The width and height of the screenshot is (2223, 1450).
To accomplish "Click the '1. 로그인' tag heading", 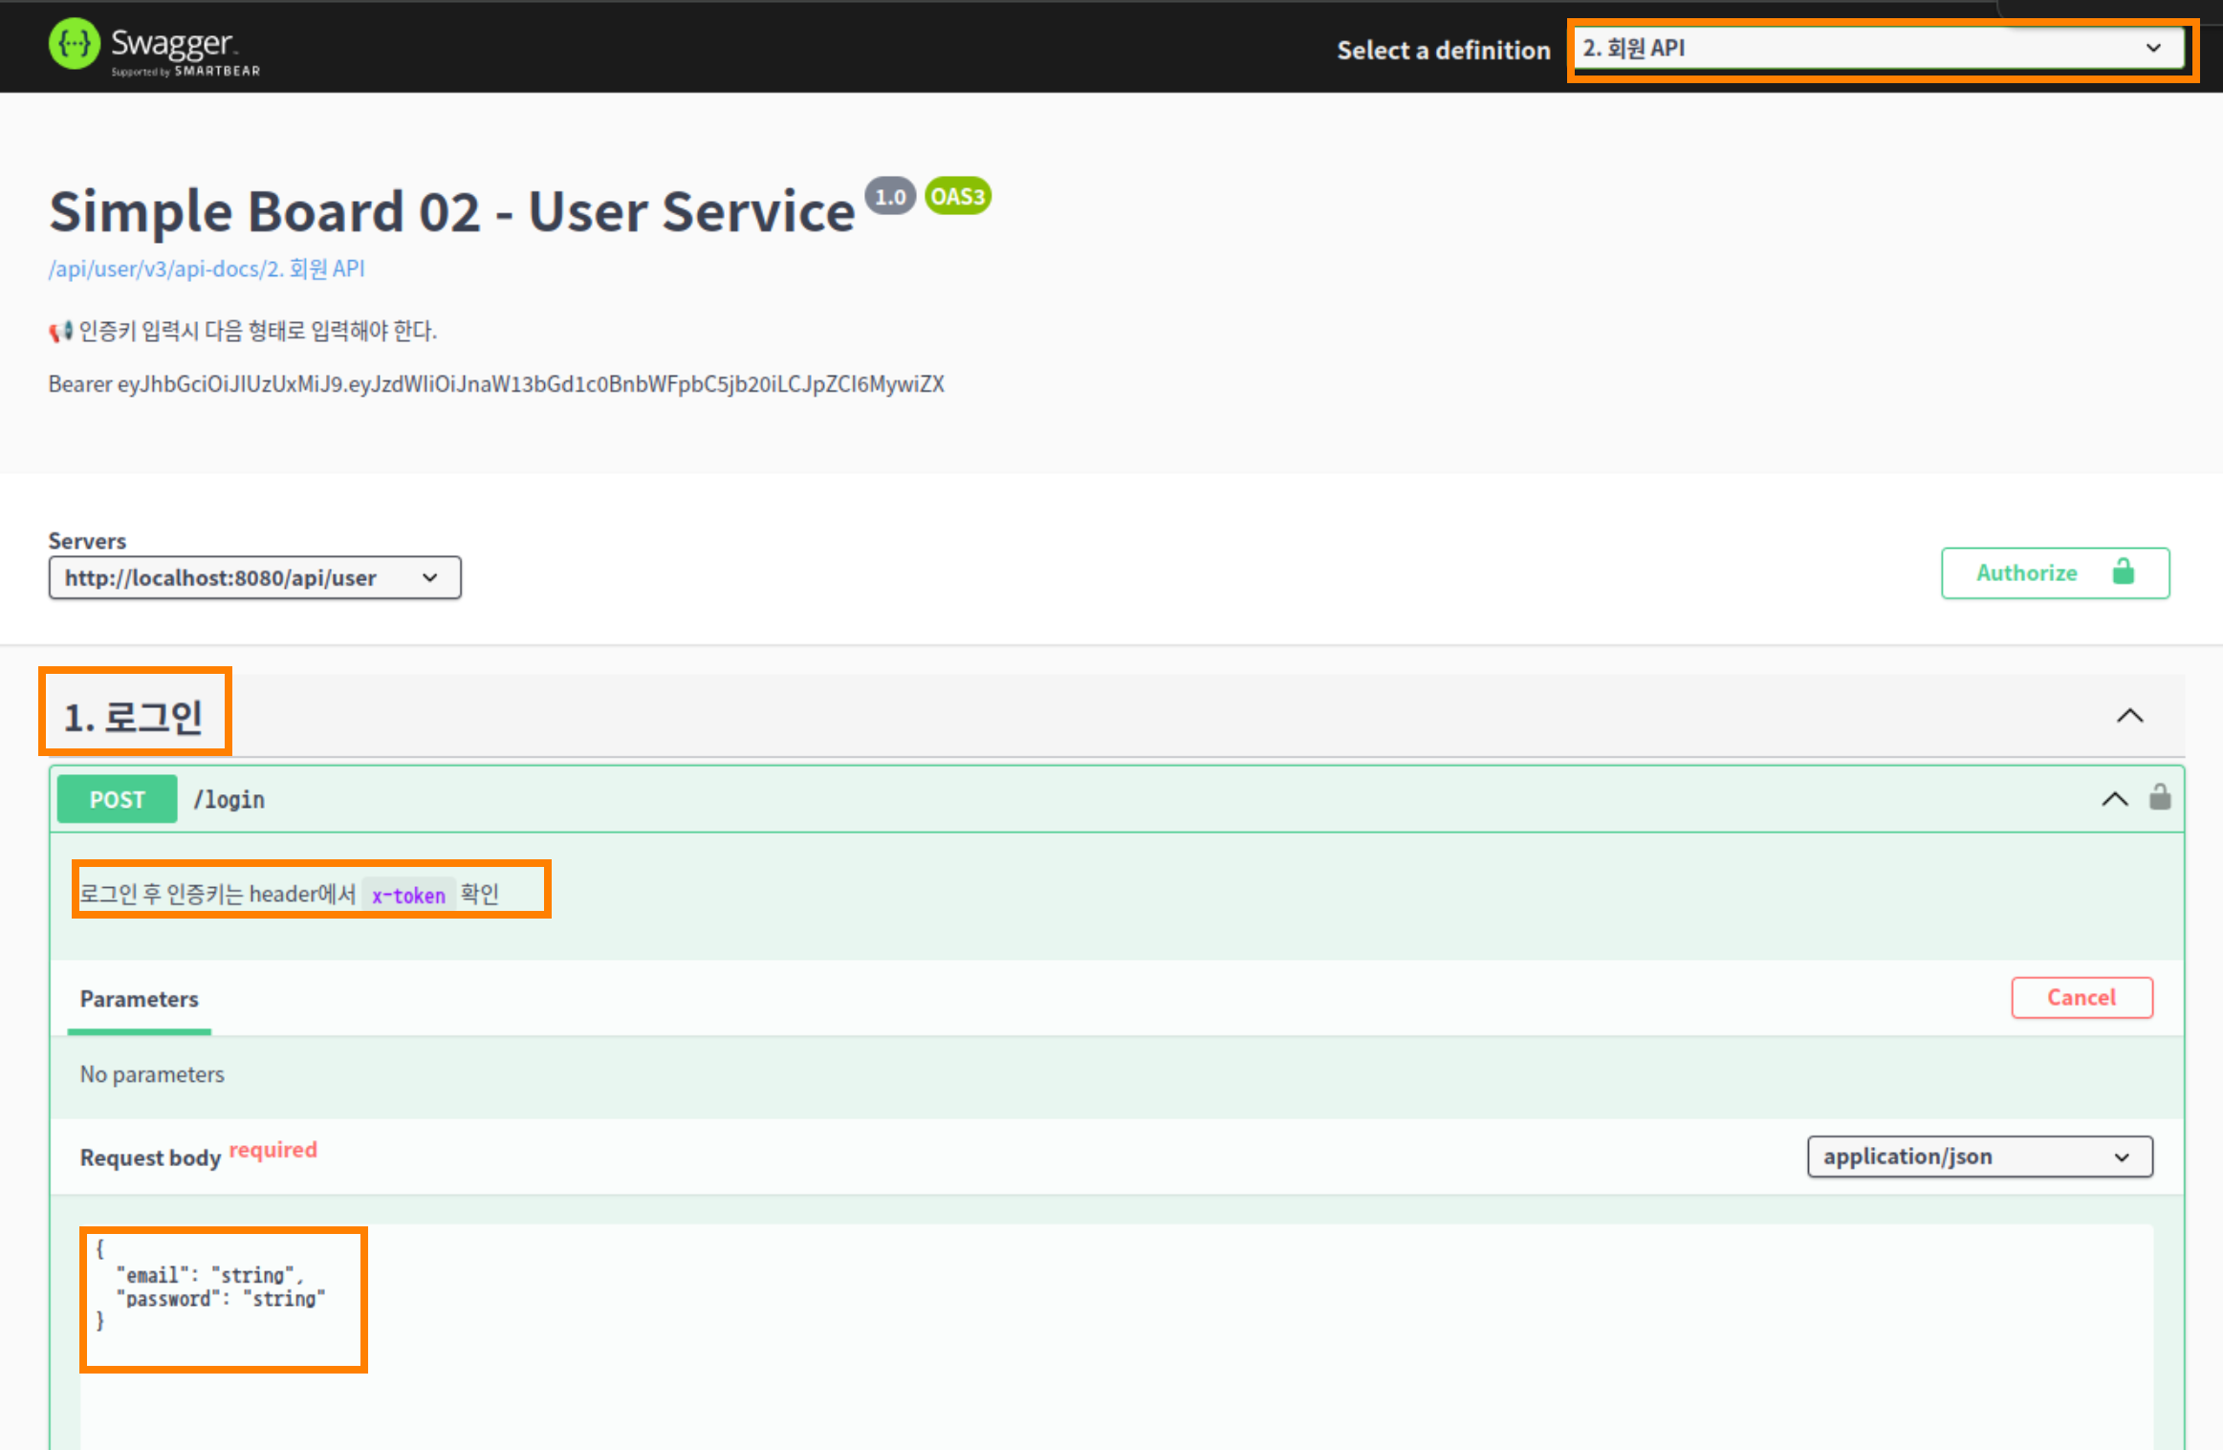I will point(133,717).
